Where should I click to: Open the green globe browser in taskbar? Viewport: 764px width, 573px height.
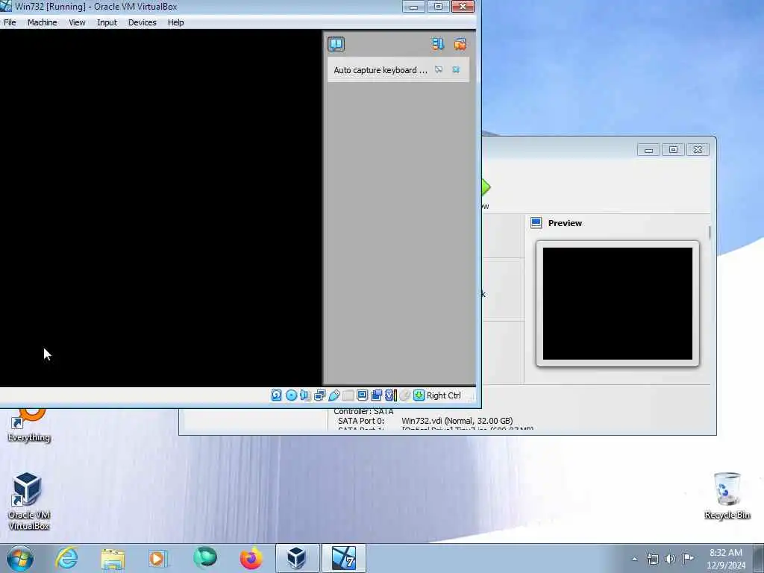(204, 558)
